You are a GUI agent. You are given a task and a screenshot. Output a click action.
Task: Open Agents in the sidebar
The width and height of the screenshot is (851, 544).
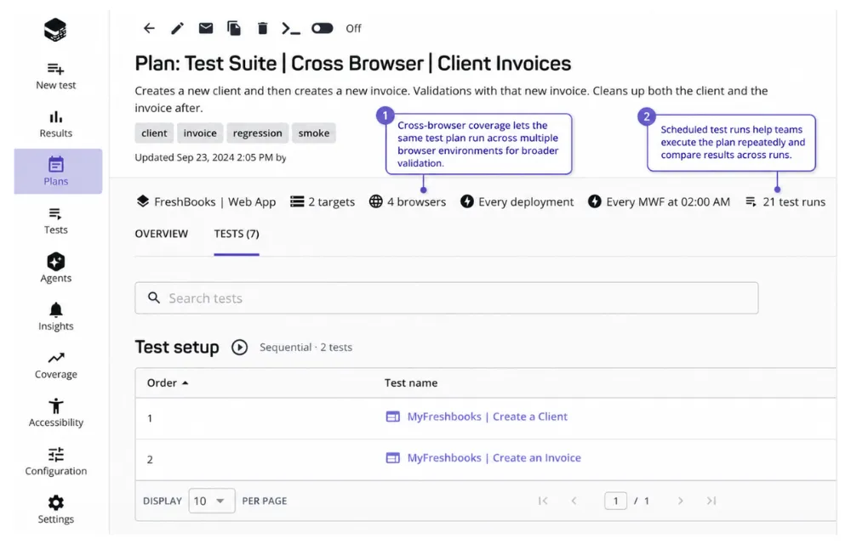pyautogui.click(x=56, y=268)
